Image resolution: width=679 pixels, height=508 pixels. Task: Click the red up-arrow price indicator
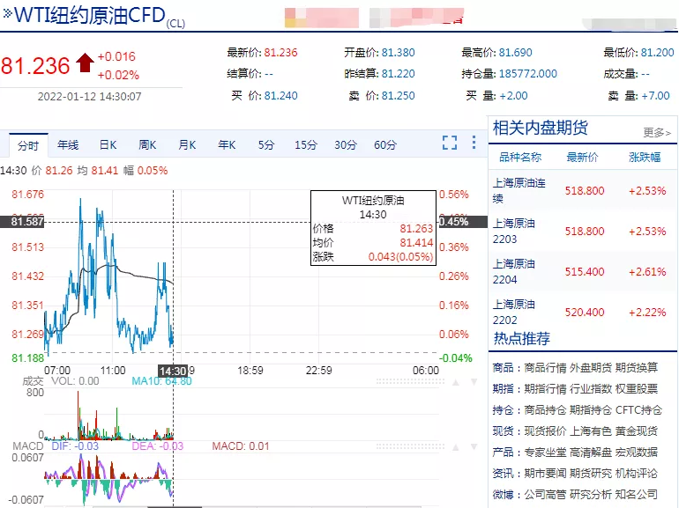(x=85, y=63)
